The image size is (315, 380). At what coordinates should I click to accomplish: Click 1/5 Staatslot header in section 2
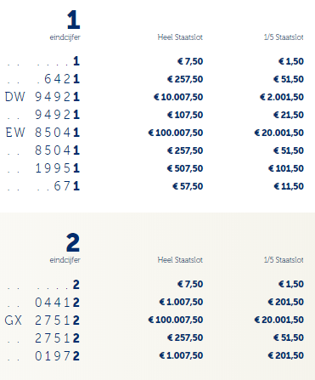tap(284, 260)
